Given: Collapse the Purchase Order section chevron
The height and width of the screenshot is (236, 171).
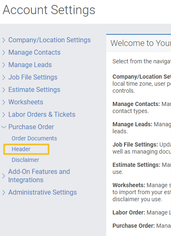Looking at the screenshot, I should 4,127.
